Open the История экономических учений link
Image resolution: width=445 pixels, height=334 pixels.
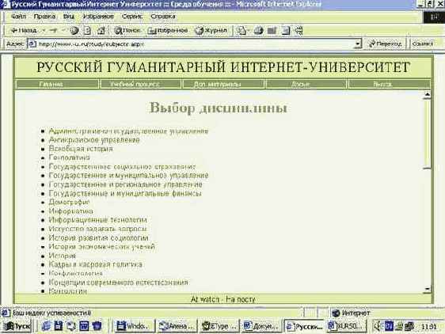tap(102, 247)
